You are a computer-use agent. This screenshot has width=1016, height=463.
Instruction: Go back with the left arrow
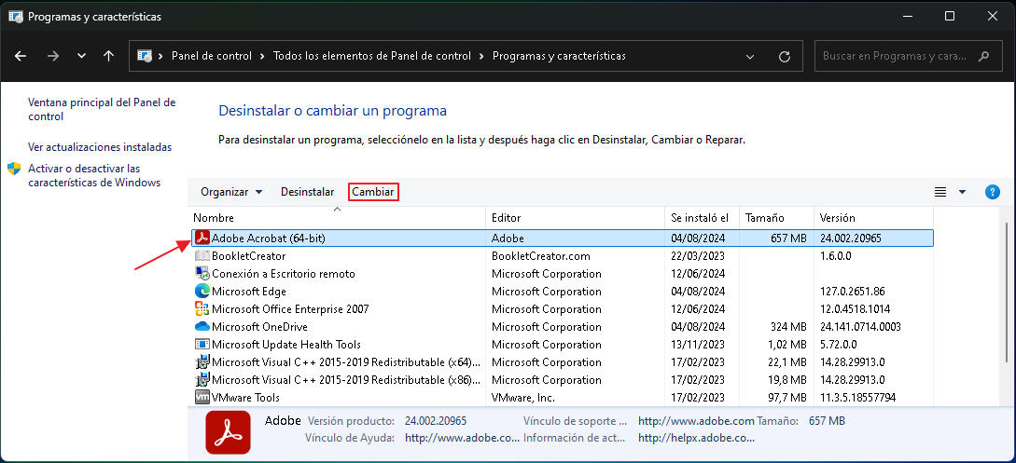point(21,56)
